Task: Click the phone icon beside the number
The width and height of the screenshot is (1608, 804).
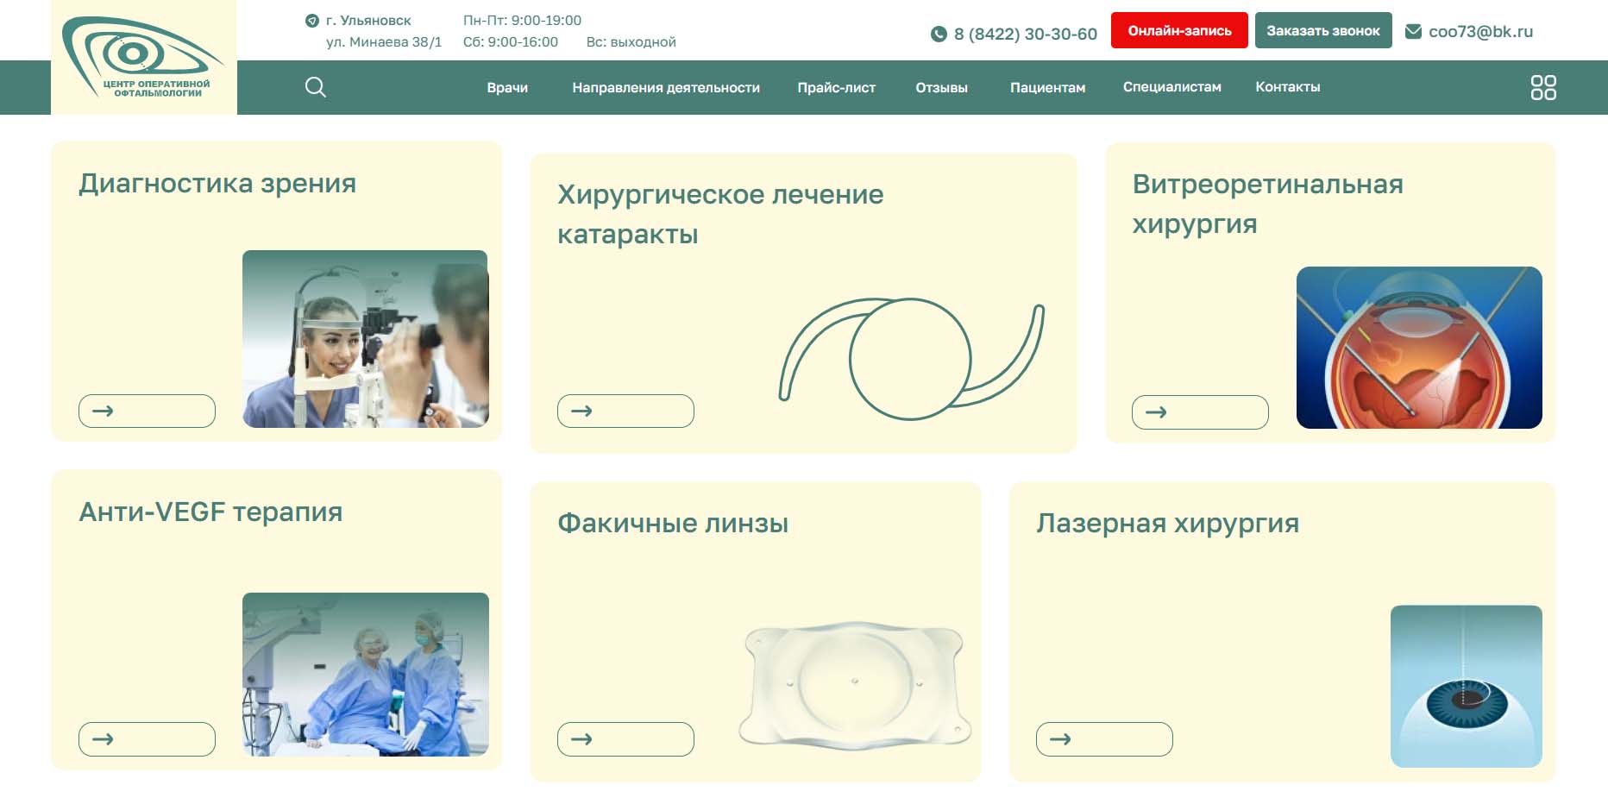Action: point(939,35)
